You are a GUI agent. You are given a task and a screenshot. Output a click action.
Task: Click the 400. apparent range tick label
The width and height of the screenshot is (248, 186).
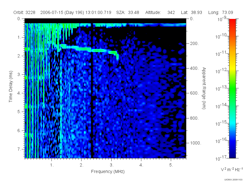coord(194,68)
